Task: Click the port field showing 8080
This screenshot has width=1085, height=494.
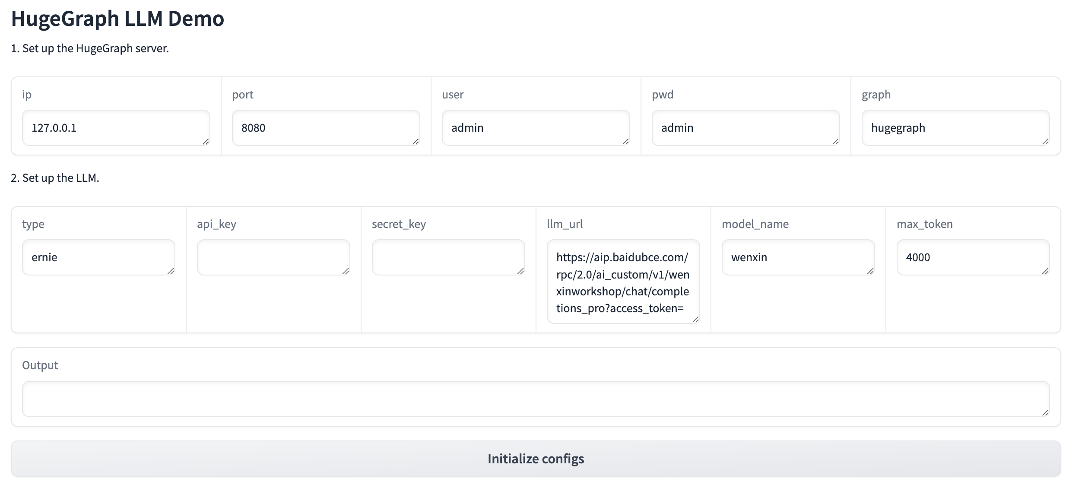Action: pos(326,128)
